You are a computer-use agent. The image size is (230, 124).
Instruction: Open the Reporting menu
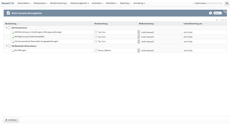(125, 3)
